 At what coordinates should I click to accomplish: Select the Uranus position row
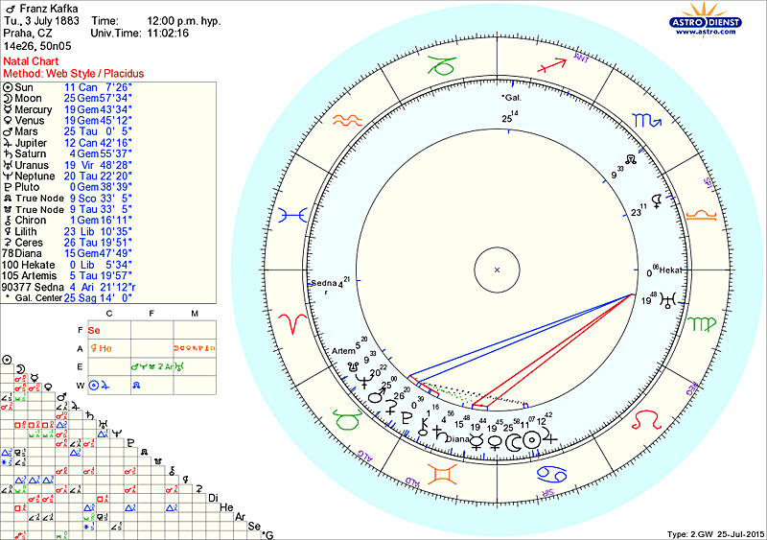[x=58, y=165]
